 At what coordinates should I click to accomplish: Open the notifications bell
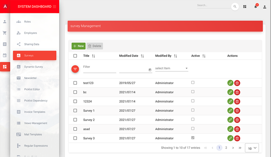tap(256, 7)
